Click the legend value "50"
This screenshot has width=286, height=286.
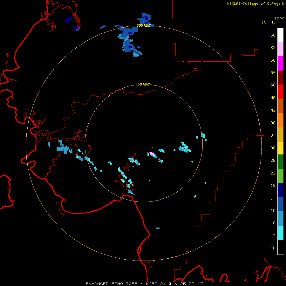(273, 85)
